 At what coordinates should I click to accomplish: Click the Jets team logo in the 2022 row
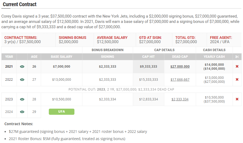(22, 80)
